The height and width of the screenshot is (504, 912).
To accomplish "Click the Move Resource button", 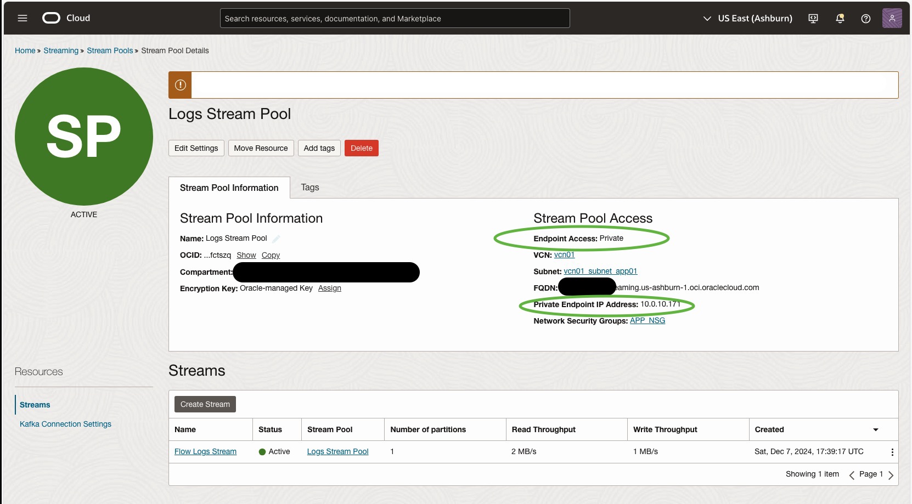I will pos(261,148).
